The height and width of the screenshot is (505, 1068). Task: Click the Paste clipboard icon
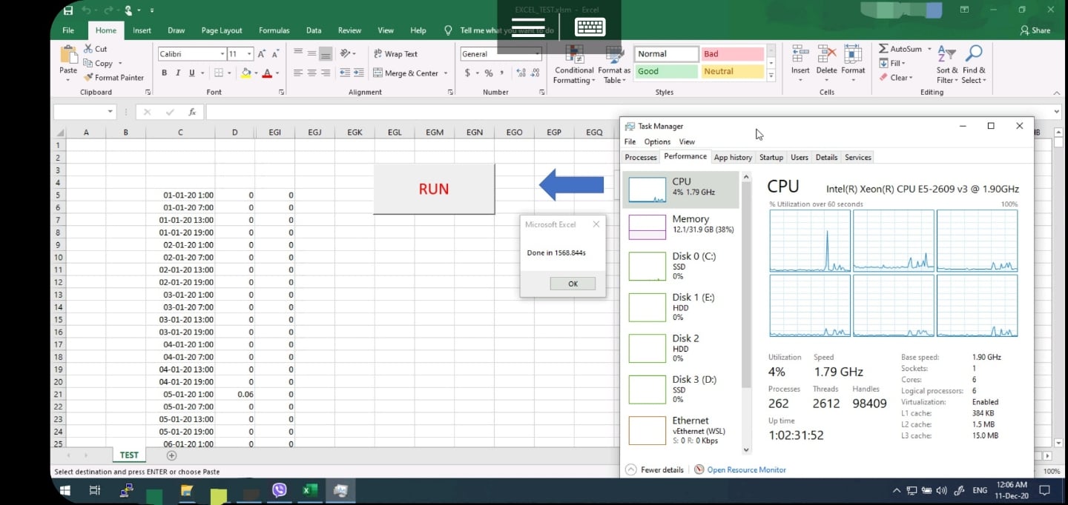pyautogui.click(x=68, y=55)
